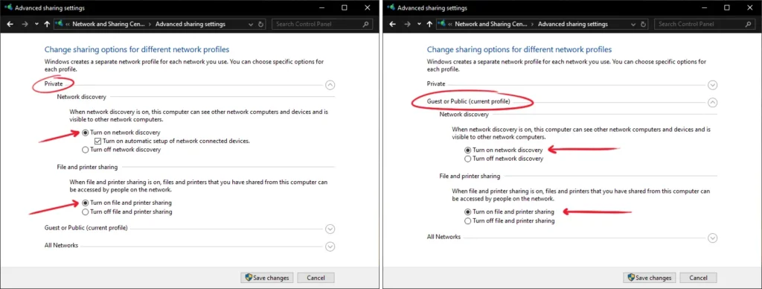
Task: Click address bar network icon in right window
Action: (442, 24)
